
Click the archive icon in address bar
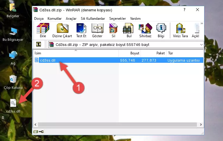click(x=51, y=44)
